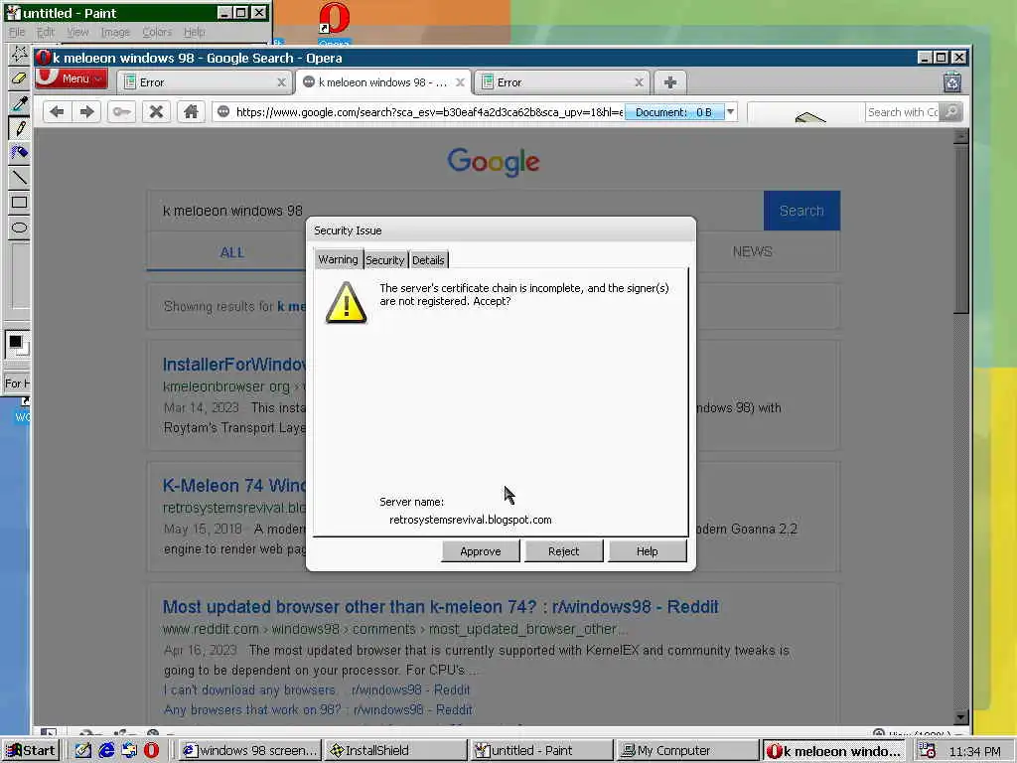
Task: Open Paint's Image menu
Action: (115, 32)
